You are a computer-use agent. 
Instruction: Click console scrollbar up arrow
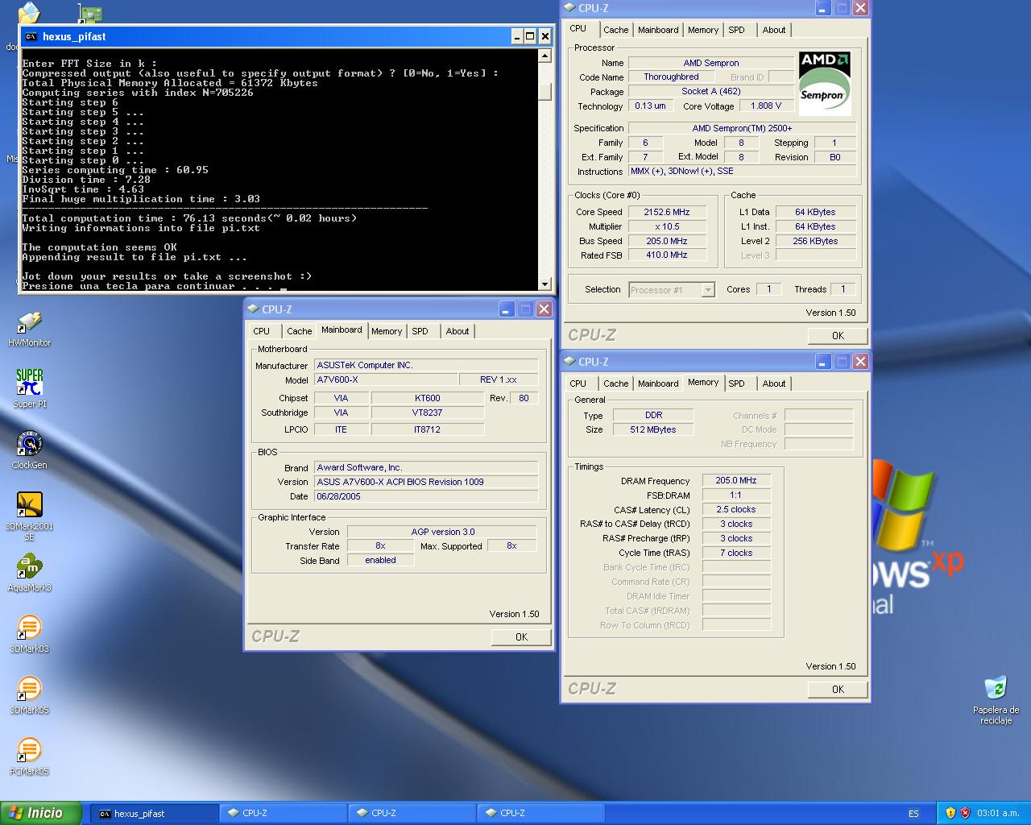pos(545,56)
